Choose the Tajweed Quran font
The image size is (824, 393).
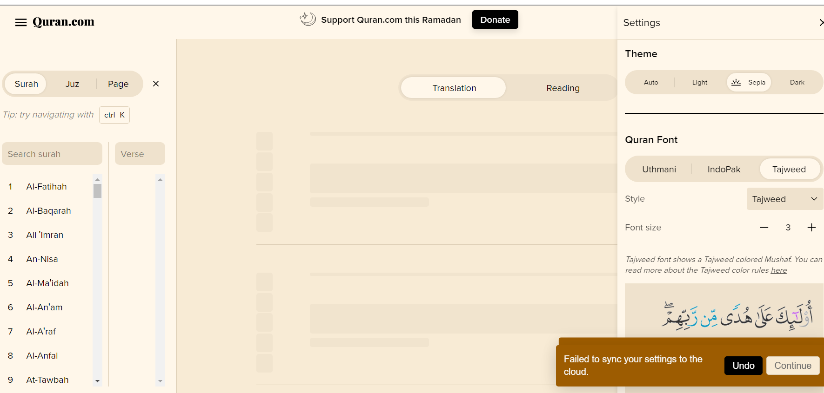789,169
